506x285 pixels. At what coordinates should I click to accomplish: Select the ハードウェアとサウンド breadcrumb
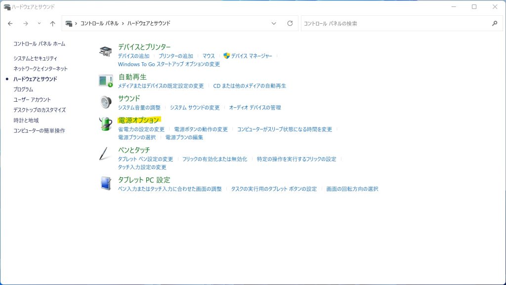tap(148, 23)
